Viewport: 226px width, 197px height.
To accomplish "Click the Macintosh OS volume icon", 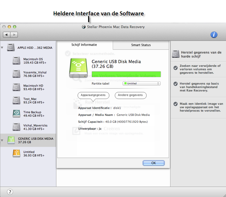I will pyautogui.click(x=16, y=61).
